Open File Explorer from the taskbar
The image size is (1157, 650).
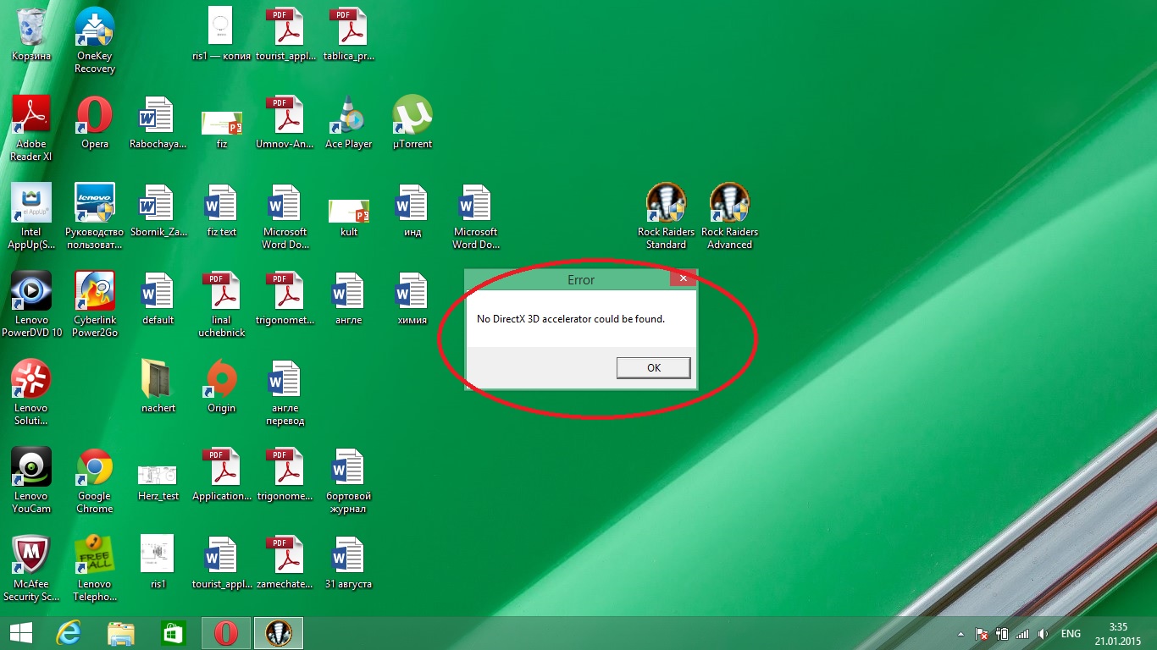pos(121,633)
